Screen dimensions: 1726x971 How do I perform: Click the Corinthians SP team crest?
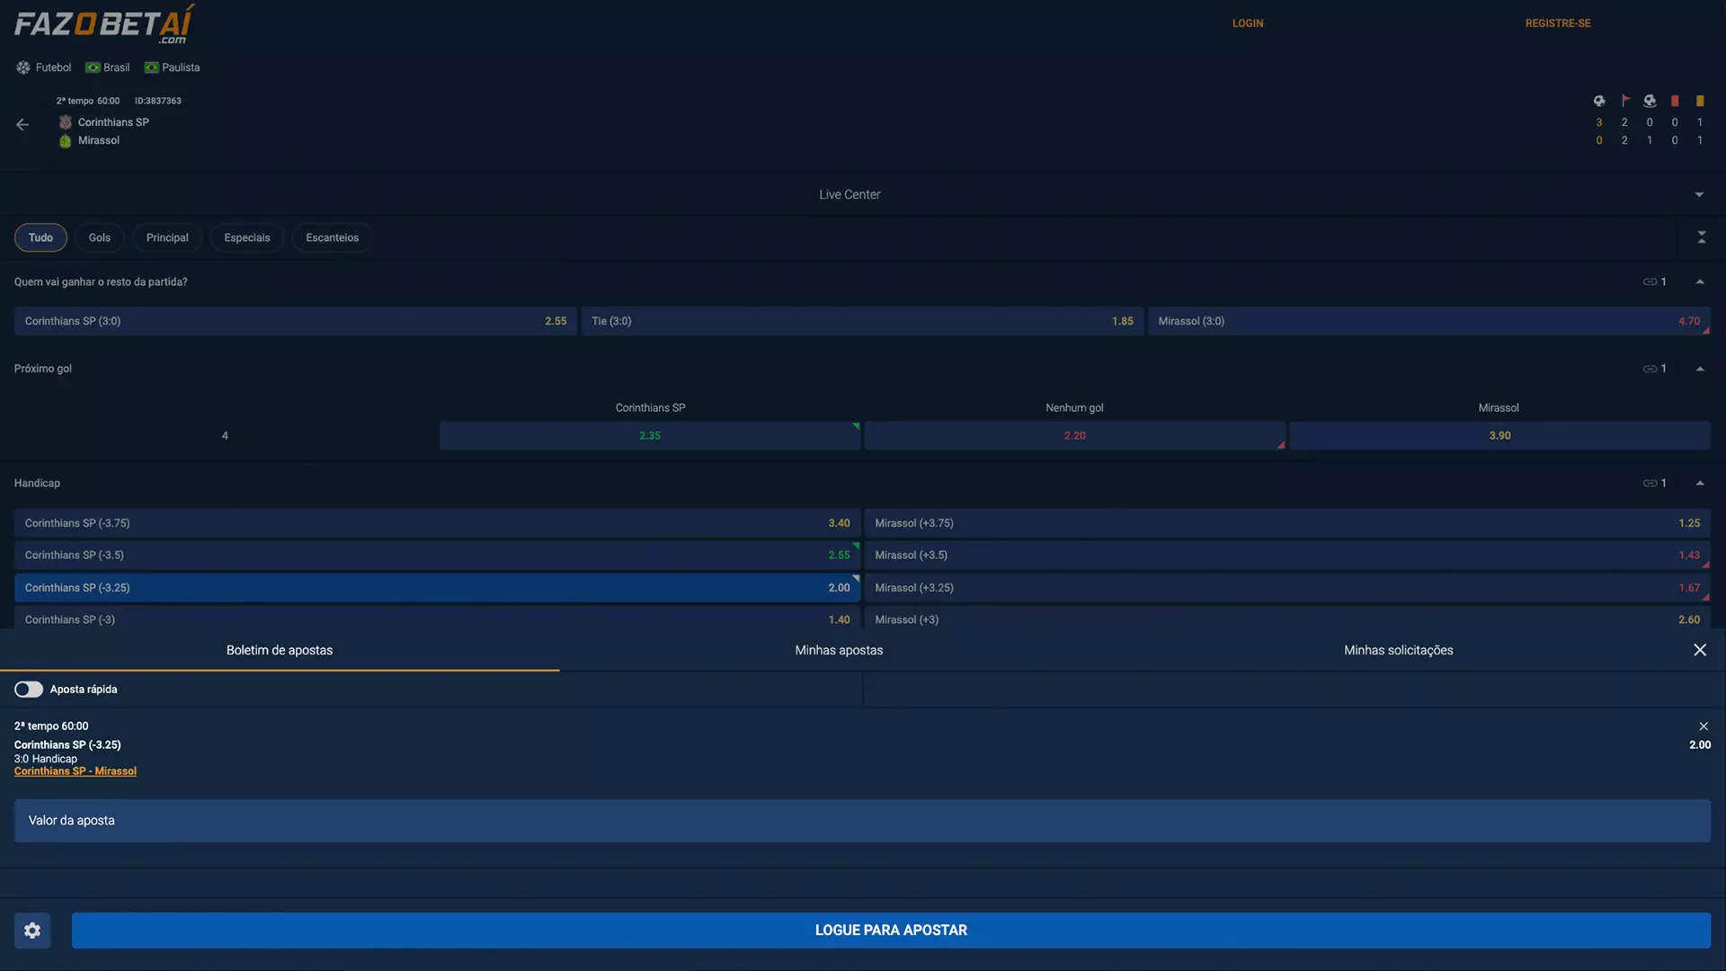tap(66, 122)
